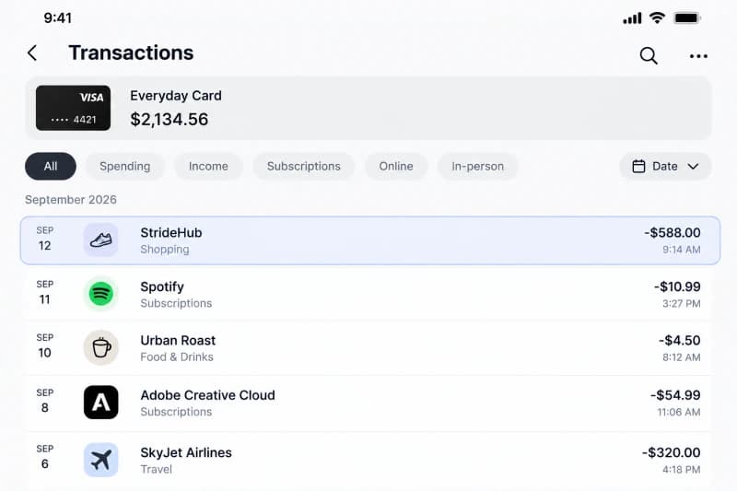737x491 pixels.
Task: Open the search magnifier icon
Action: point(649,55)
